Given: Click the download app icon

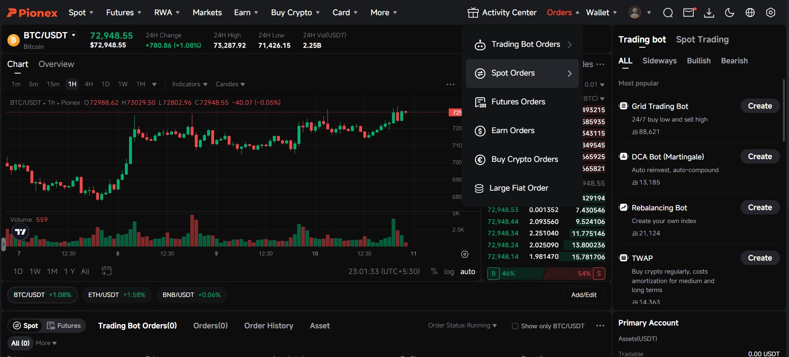Looking at the screenshot, I should pos(709,13).
